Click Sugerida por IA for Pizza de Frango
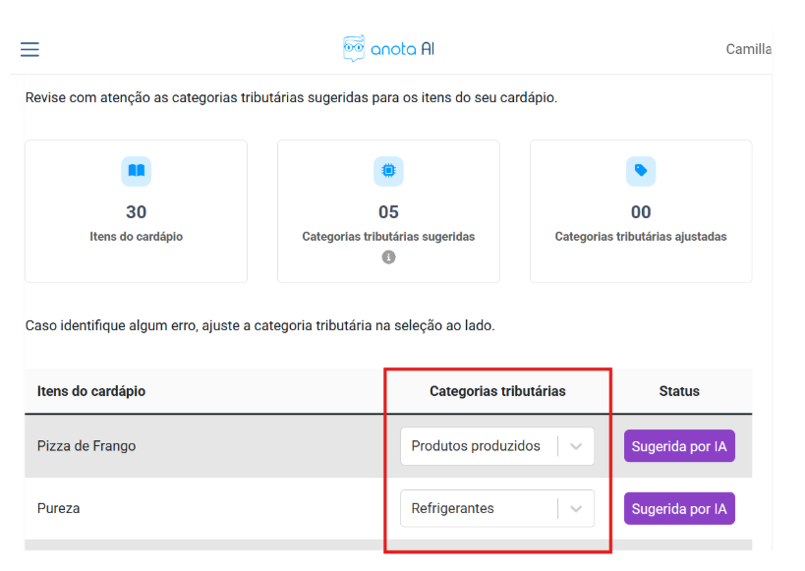 pyautogui.click(x=679, y=446)
